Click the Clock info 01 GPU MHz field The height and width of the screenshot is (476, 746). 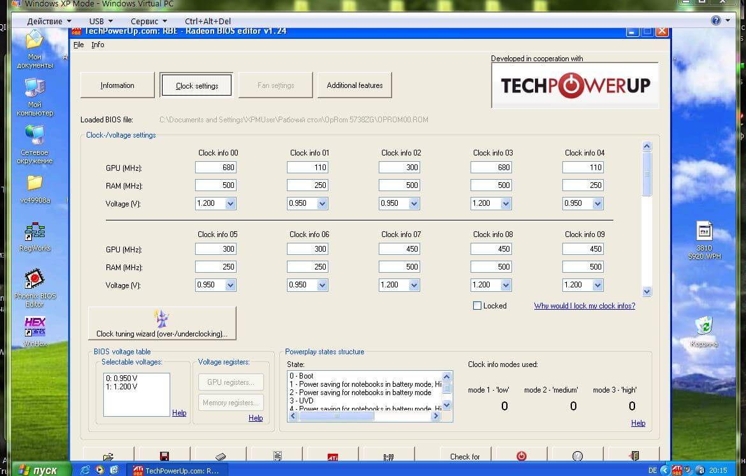(307, 168)
